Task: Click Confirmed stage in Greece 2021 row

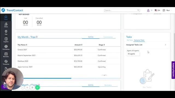Action: click(x=102, y=50)
